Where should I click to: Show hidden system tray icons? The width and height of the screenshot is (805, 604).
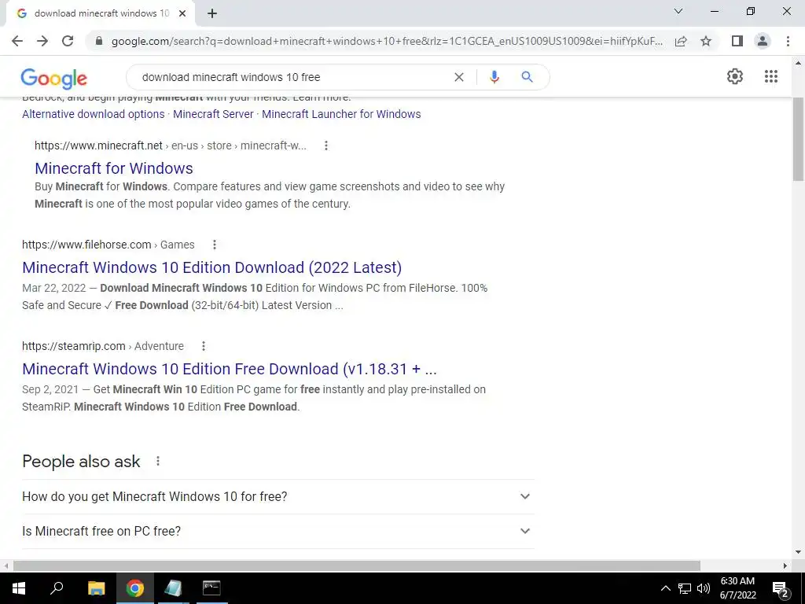(x=665, y=588)
